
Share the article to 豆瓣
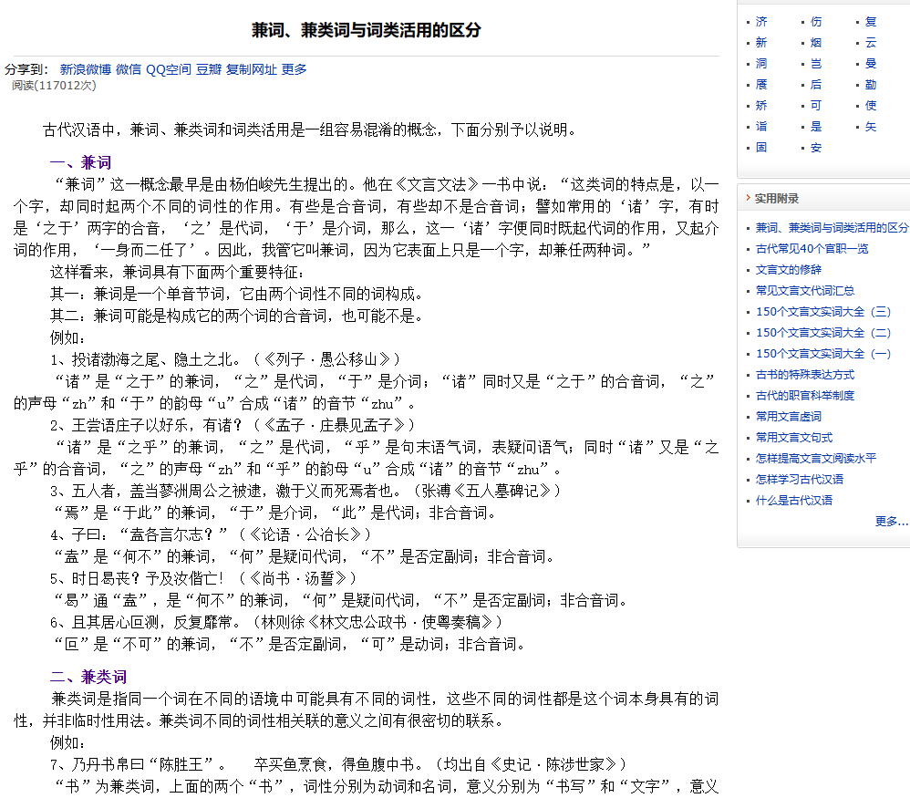pyautogui.click(x=208, y=69)
